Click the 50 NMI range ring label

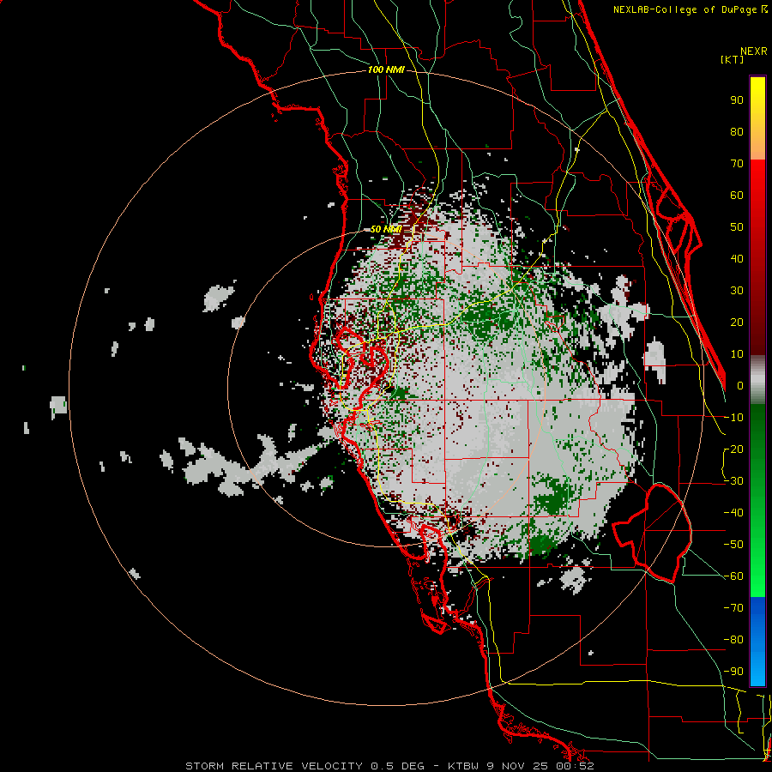click(x=386, y=229)
